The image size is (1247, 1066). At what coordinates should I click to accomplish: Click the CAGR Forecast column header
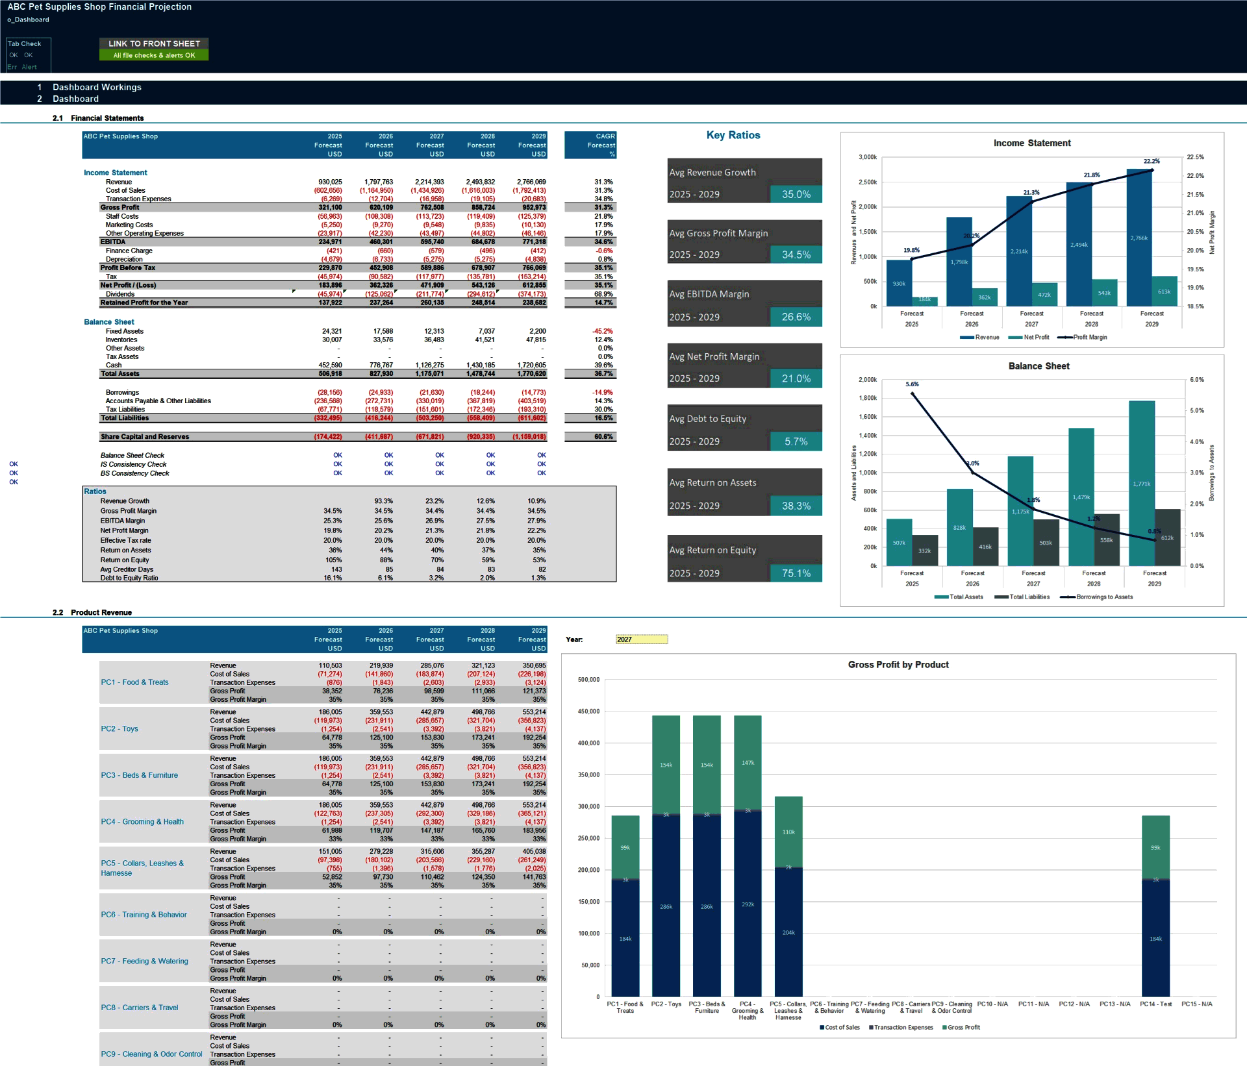[590, 145]
